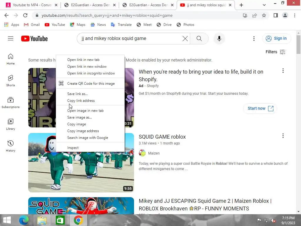Select Create QR Code for this image
Screen dimensions: 301x226
(91, 83)
